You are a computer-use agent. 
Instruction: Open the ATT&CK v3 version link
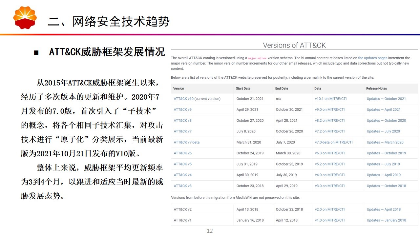click(x=183, y=186)
